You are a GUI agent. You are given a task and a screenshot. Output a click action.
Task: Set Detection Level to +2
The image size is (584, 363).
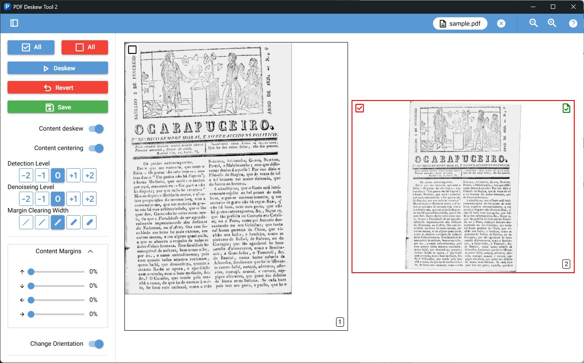89,175
